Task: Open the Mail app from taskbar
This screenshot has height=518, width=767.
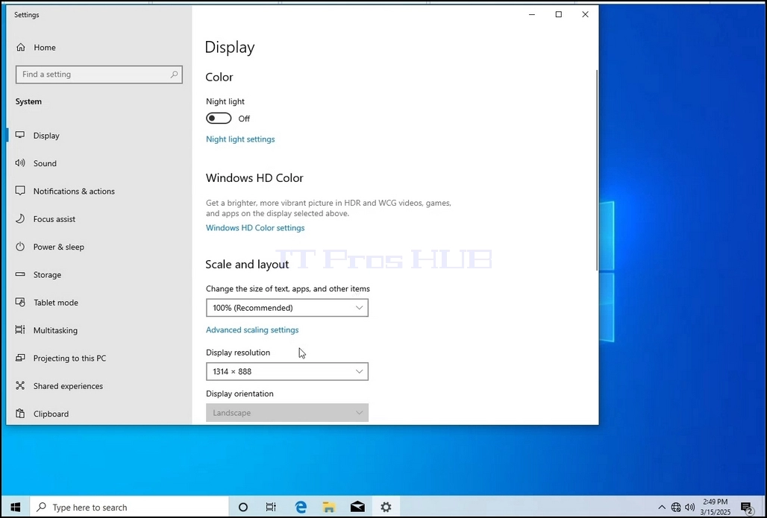Action: [357, 508]
